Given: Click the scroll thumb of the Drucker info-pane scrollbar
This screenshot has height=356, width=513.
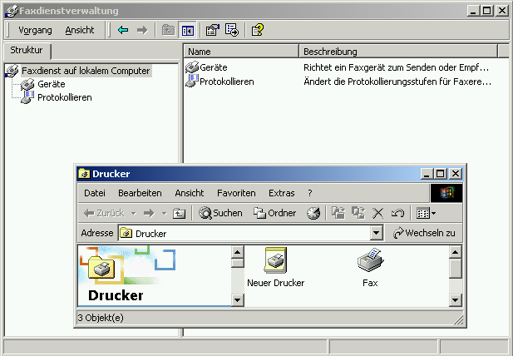Looking at the screenshot, I should (237, 263).
